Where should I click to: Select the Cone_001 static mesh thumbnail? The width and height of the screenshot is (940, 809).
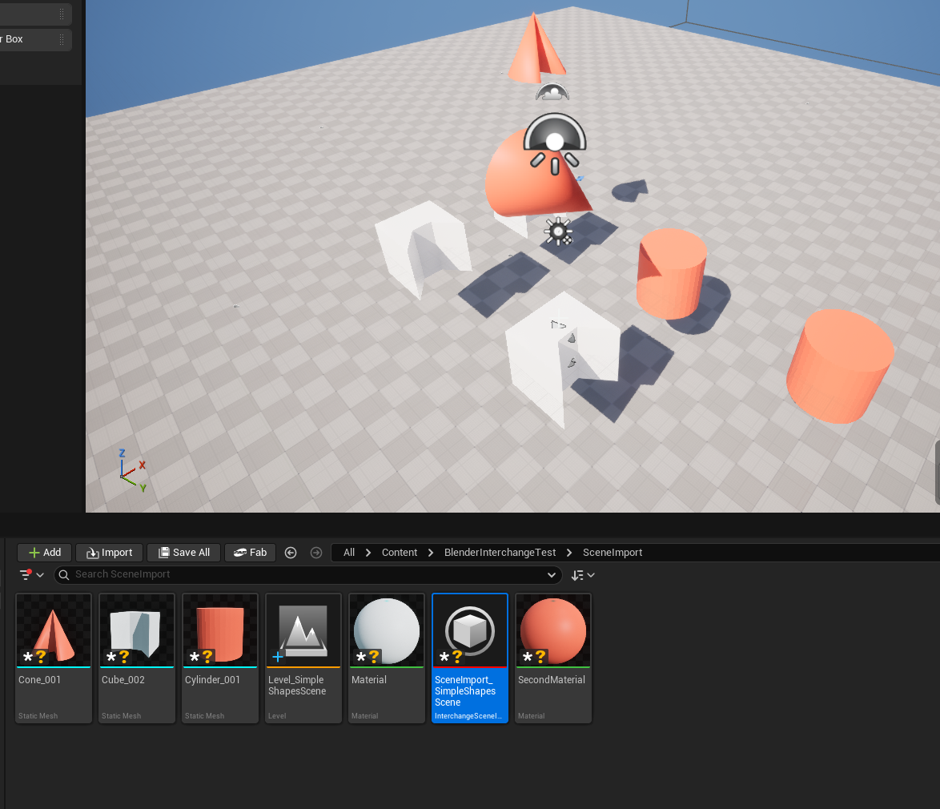click(x=54, y=631)
